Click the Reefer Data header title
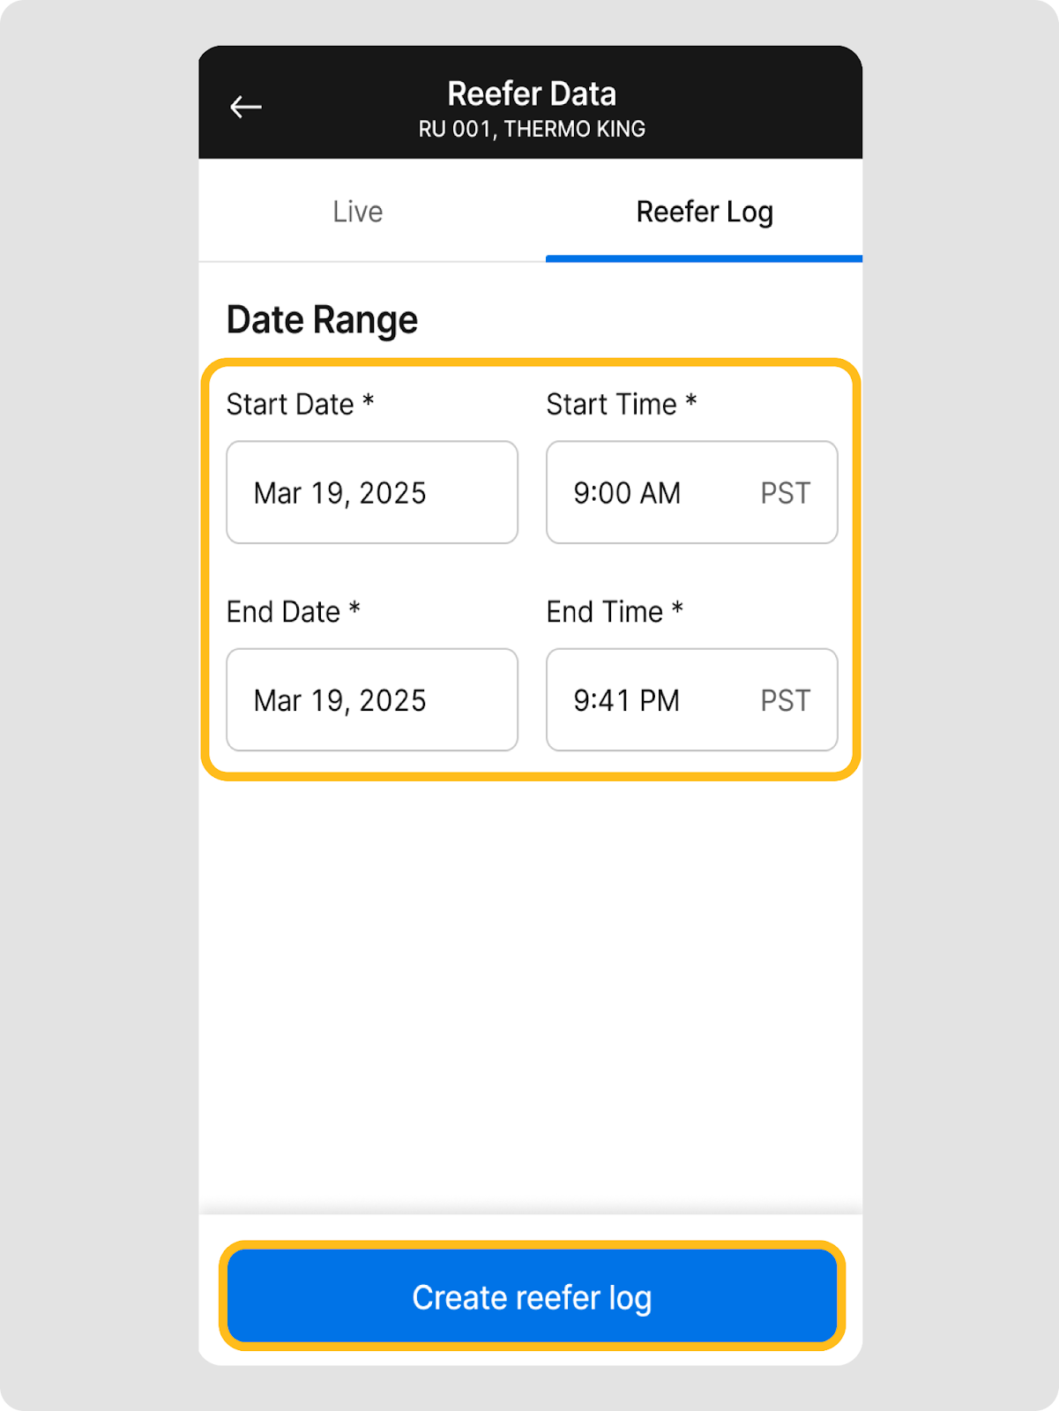Image resolution: width=1059 pixels, height=1411 pixels. click(x=532, y=93)
